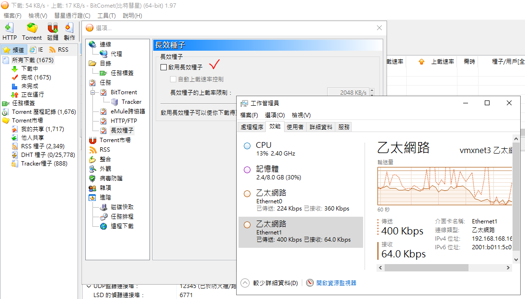Screen dimensions: 525x299
Task: Open the 磁碟快取 disk cache icon
Action: tap(104, 207)
